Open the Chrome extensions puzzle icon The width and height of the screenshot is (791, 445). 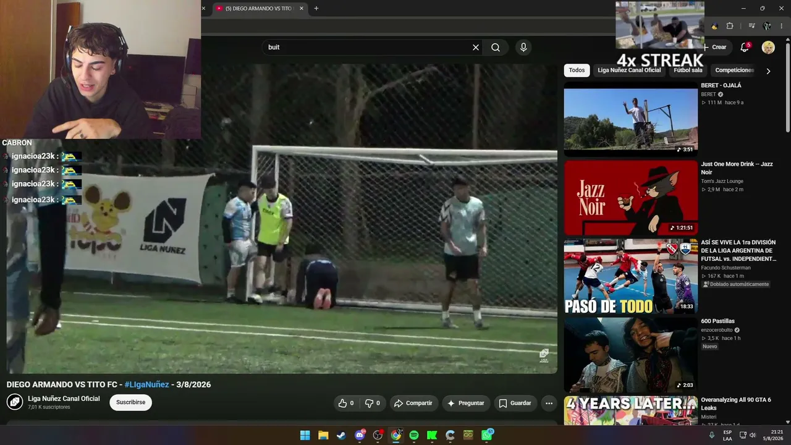[x=730, y=26]
